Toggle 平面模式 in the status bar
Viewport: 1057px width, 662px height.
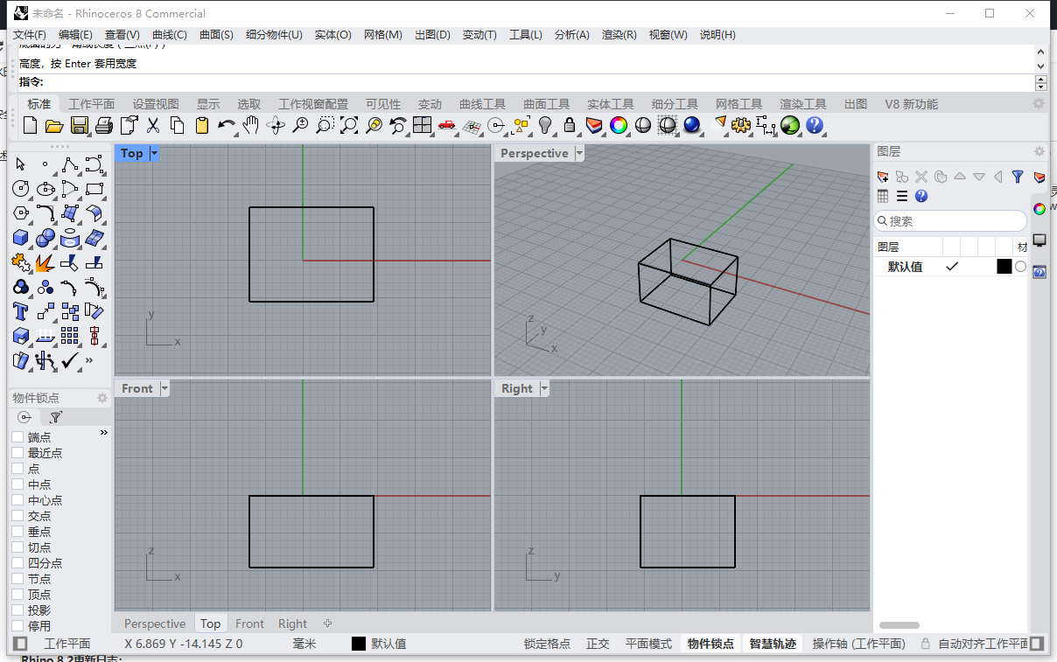(648, 644)
